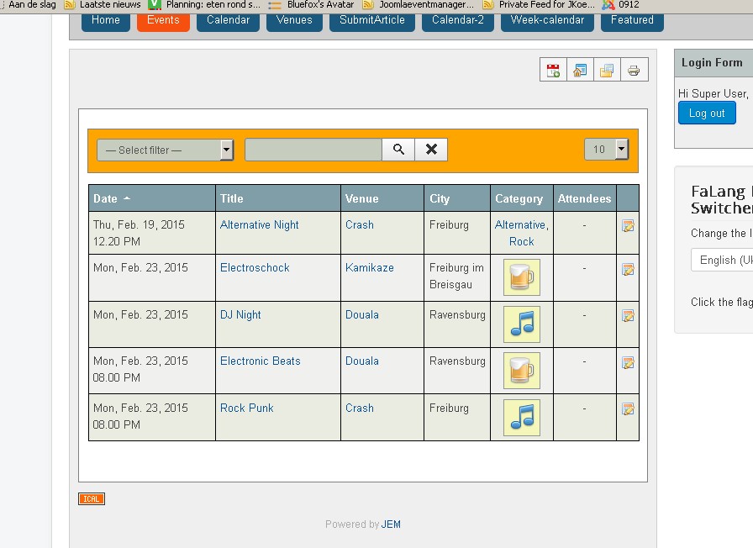Click the magnifier search button
753x548 pixels.
[x=398, y=150]
